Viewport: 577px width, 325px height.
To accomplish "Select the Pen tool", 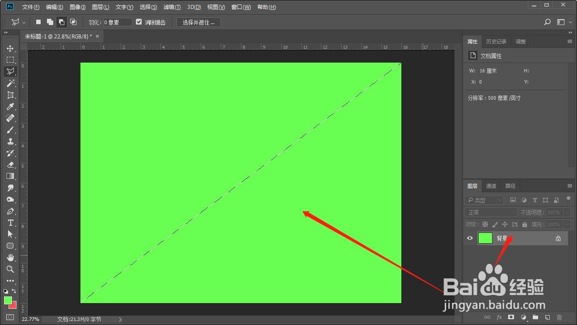I will pos(10,211).
